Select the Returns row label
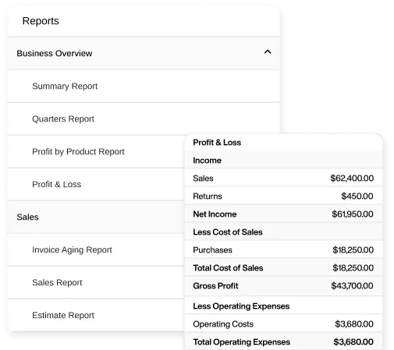This screenshot has width=394, height=350. (x=208, y=196)
